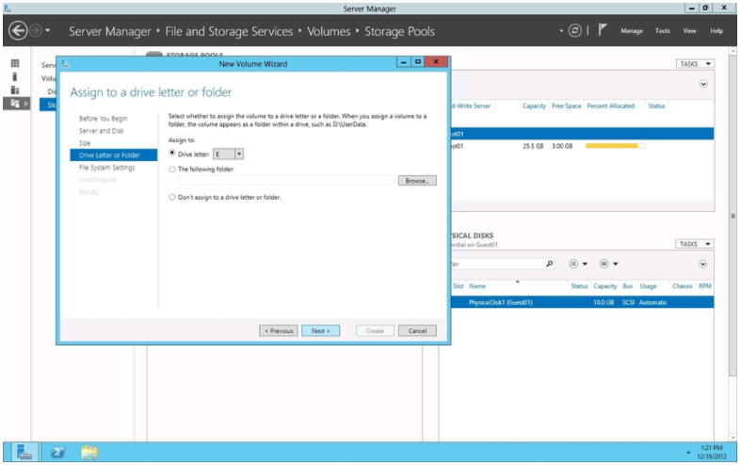
Task: Select the Drive letter radio button
Action: point(171,152)
